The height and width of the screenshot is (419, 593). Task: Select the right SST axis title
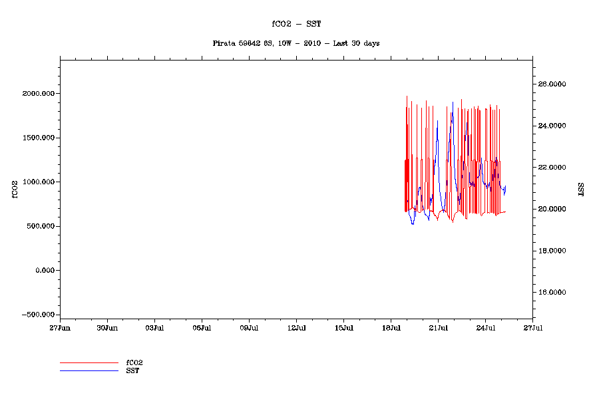tap(580, 188)
